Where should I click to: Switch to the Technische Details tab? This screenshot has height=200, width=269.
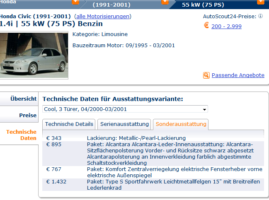69,124
